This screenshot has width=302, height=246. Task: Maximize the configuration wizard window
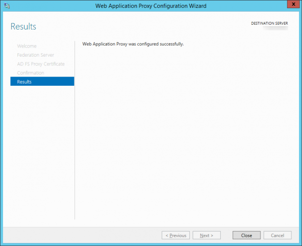click(x=274, y=5)
